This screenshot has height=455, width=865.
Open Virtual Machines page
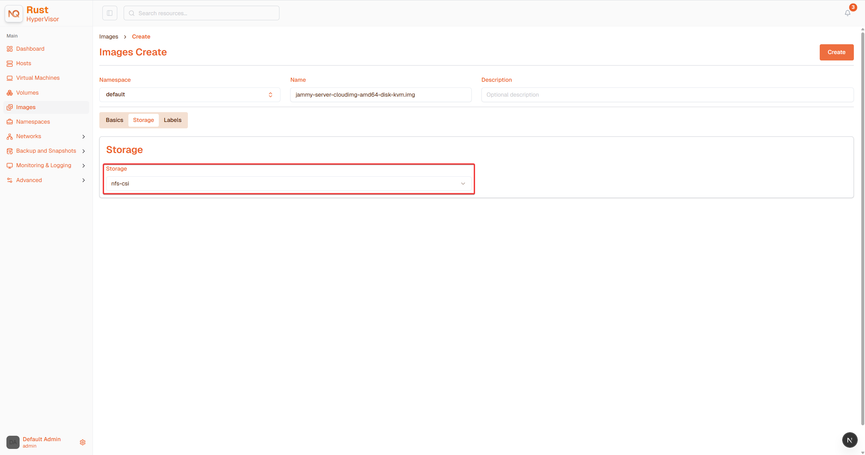(x=38, y=78)
